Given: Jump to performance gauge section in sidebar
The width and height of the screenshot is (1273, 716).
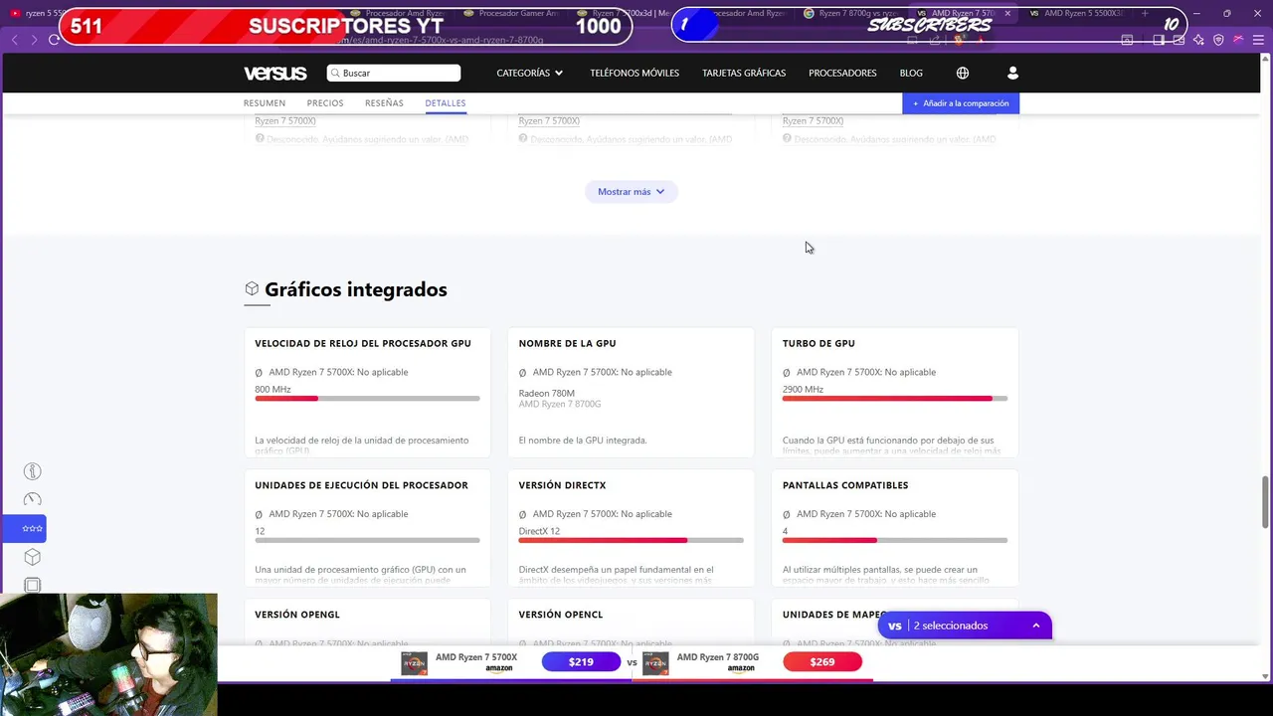Looking at the screenshot, I should pyautogui.click(x=32, y=499).
